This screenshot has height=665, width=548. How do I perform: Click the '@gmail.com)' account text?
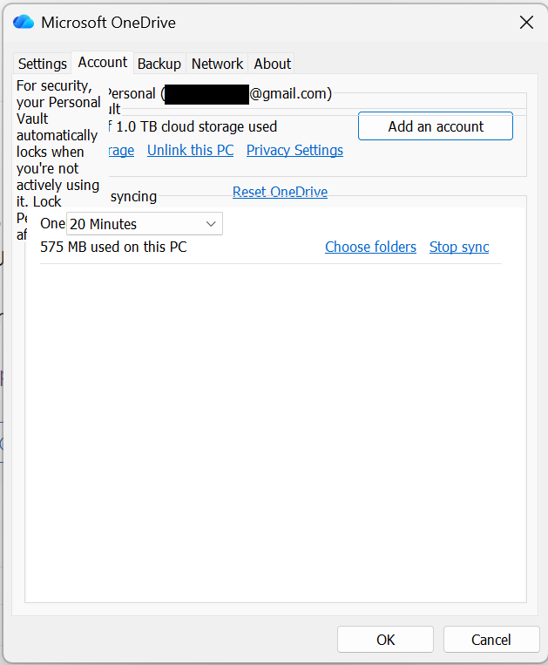tap(290, 93)
